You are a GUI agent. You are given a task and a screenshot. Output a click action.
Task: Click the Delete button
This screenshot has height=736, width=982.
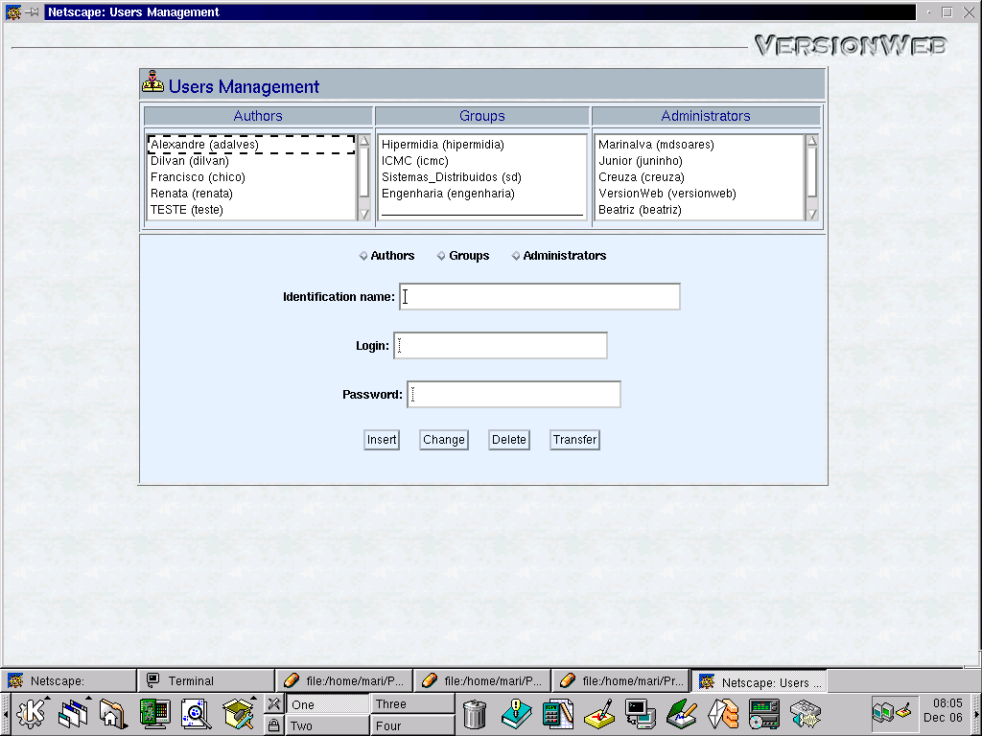click(509, 439)
